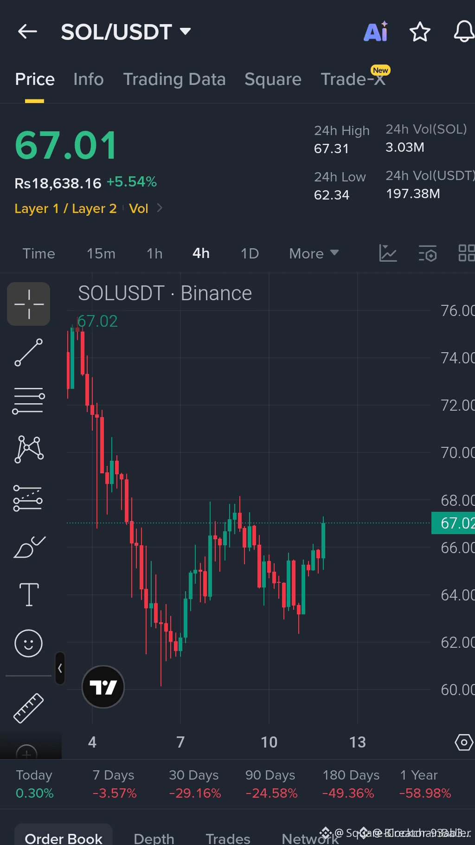Switch to the Trades tab

(228, 839)
